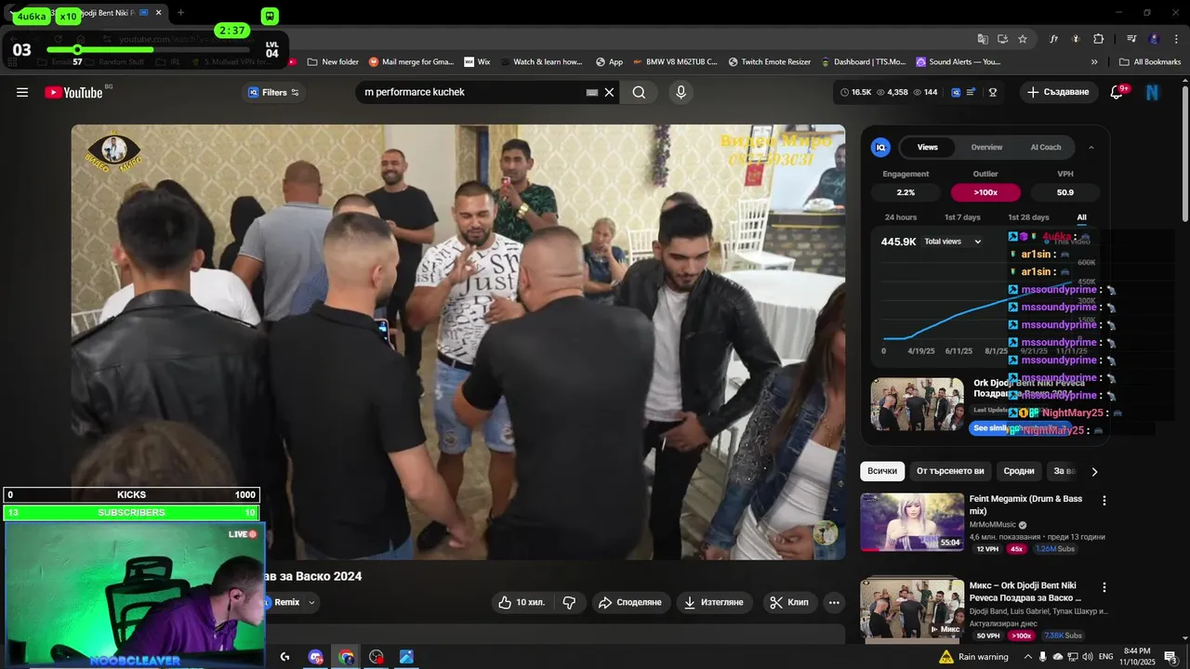Click the vidIQ trophy icon in the header
The image size is (1190, 669).
[993, 92]
